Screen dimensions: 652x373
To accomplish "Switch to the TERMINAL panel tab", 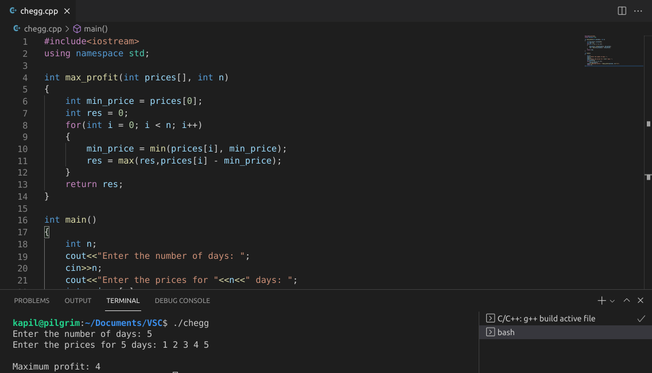I will coord(123,301).
